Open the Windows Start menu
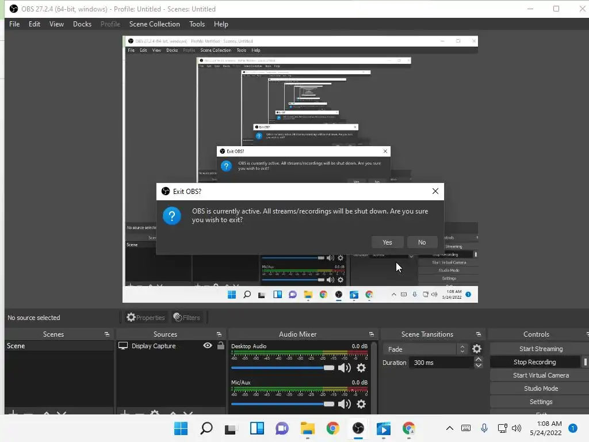Viewport: 589px width, 442px height. click(x=181, y=428)
